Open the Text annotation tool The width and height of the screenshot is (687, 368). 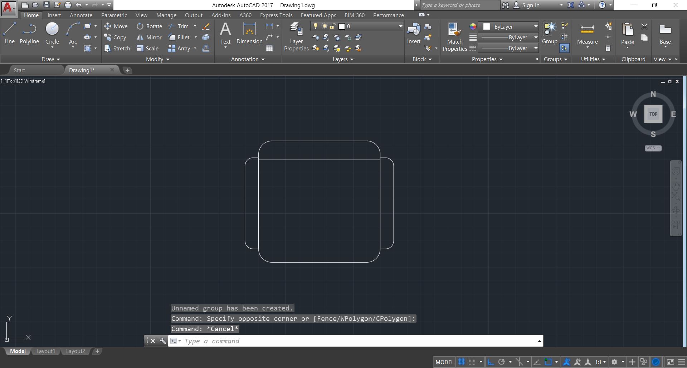pos(225,33)
